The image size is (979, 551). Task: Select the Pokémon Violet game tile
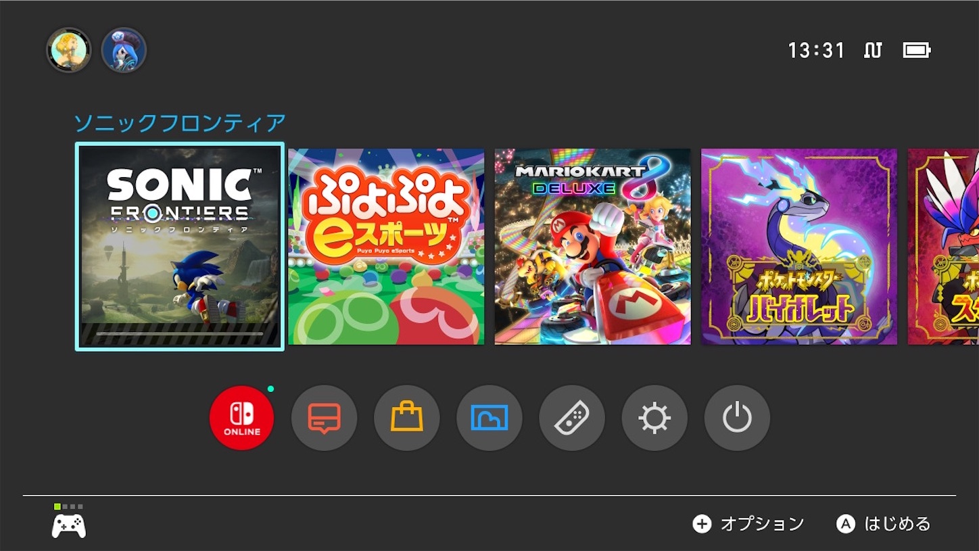[799, 247]
